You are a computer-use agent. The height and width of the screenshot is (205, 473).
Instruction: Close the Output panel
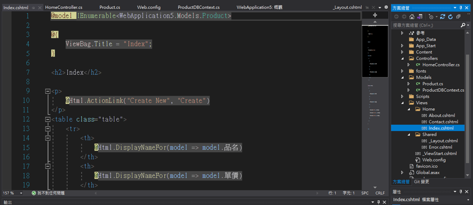pyautogui.click(x=385, y=202)
